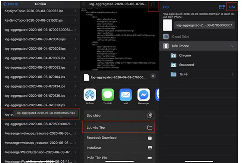This screenshot has height=163, width=242.
Task: Collapse the Trên iPhone section chevron
Action: 233,46
